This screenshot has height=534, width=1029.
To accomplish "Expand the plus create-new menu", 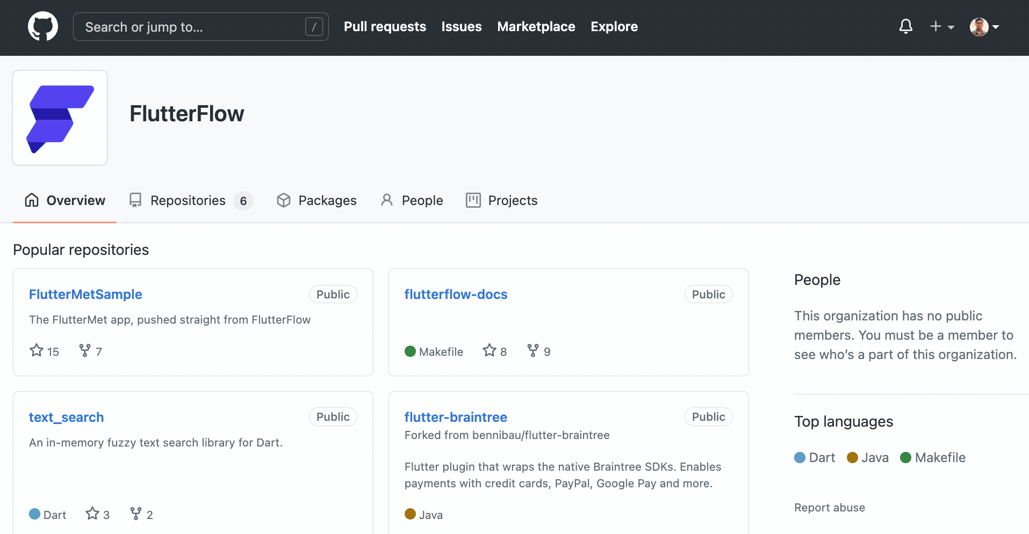I will click(942, 26).
